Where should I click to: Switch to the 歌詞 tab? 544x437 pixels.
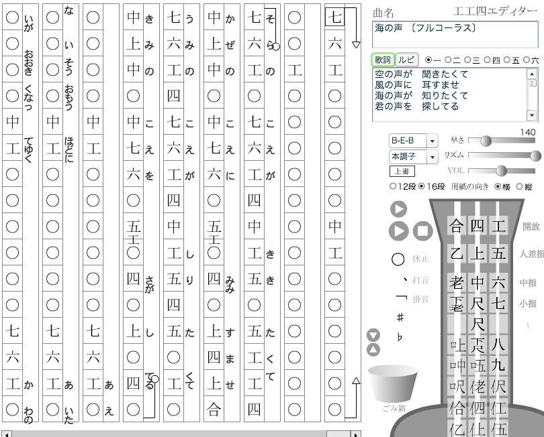pyautogui.click(x=383, y=60)
